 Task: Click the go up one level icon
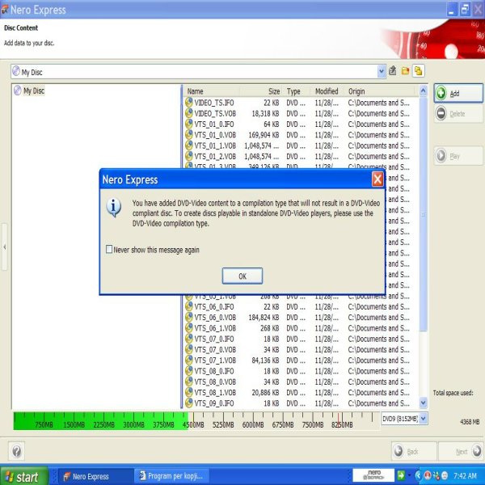(x=393, y=71)
